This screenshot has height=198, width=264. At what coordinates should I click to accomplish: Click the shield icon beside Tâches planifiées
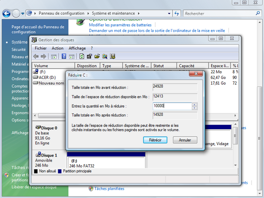pos(91,189)
